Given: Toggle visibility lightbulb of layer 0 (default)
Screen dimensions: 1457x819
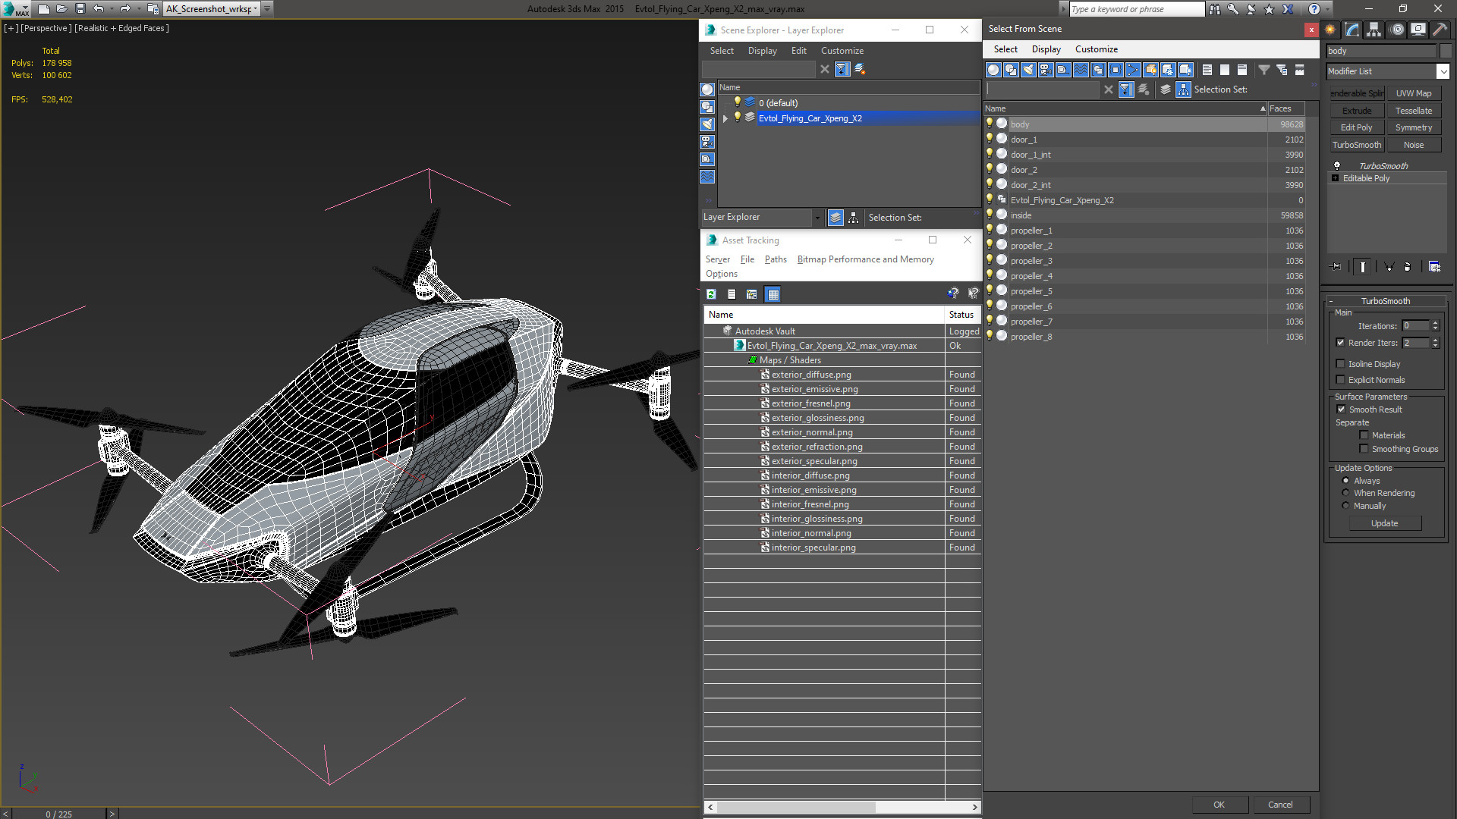Looking at the screenshot, I should (x=737, y=102).
